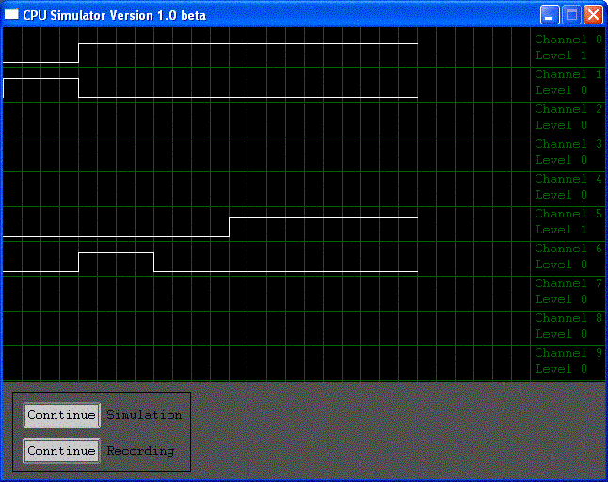
Task: Select the Channel 0 label
Action: click(x=568, y=40)
